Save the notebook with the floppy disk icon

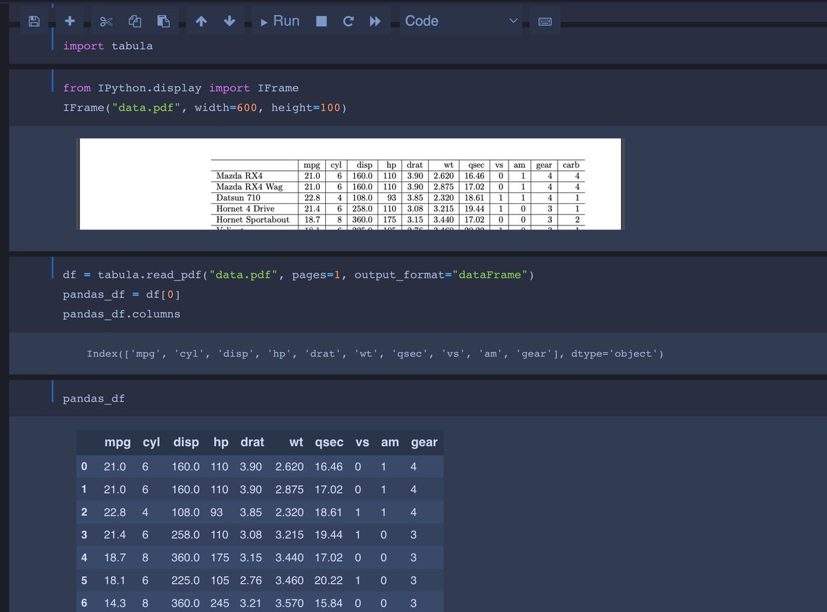(x=33, y=21)
